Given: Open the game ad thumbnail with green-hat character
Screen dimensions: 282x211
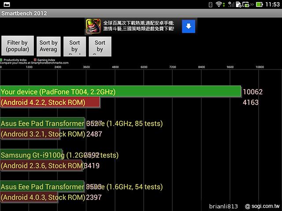Looking at the screenshot, I should (x=93, y=26).
